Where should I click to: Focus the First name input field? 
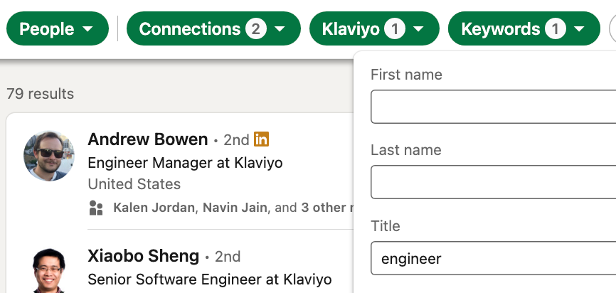(x=494, y=107)
